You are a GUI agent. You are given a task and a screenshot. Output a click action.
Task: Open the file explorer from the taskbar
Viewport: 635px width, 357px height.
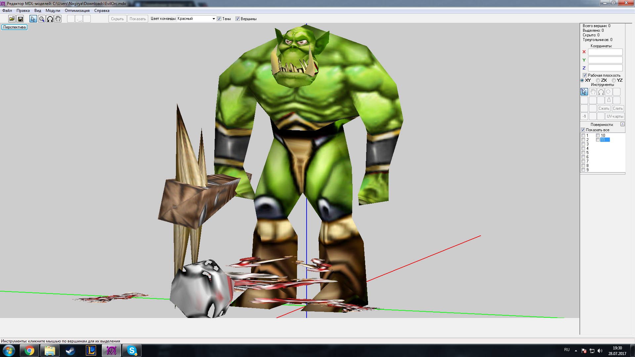(50, 350)
